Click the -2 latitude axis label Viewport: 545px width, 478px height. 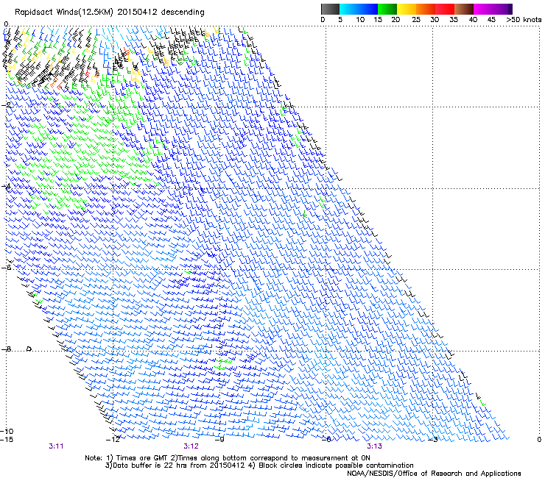pyautogui.click(x=6, y=104)
